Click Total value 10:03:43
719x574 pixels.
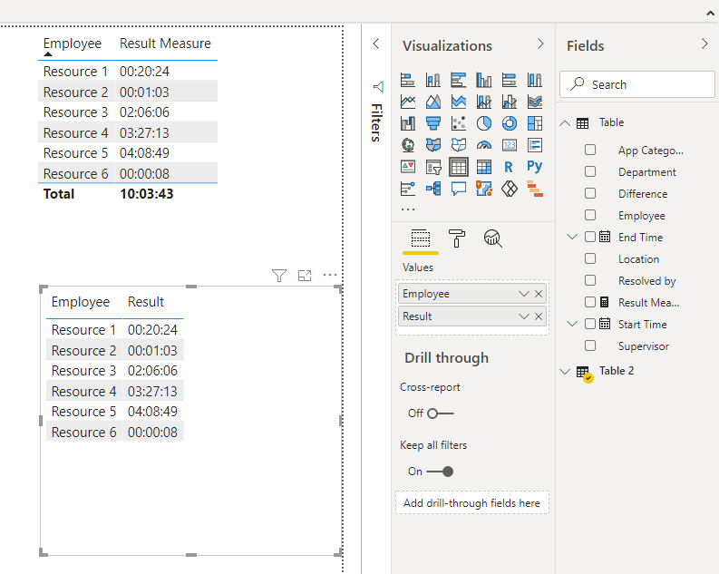147,194
